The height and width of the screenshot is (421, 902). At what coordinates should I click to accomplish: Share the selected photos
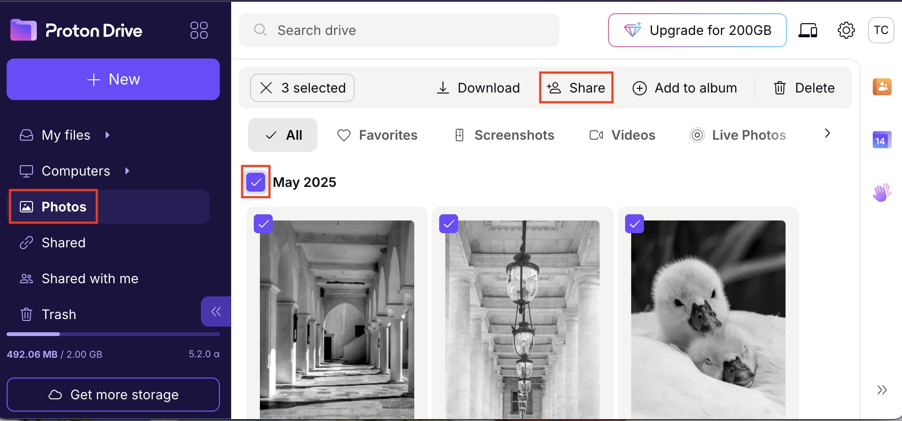(x=576, y=88)
